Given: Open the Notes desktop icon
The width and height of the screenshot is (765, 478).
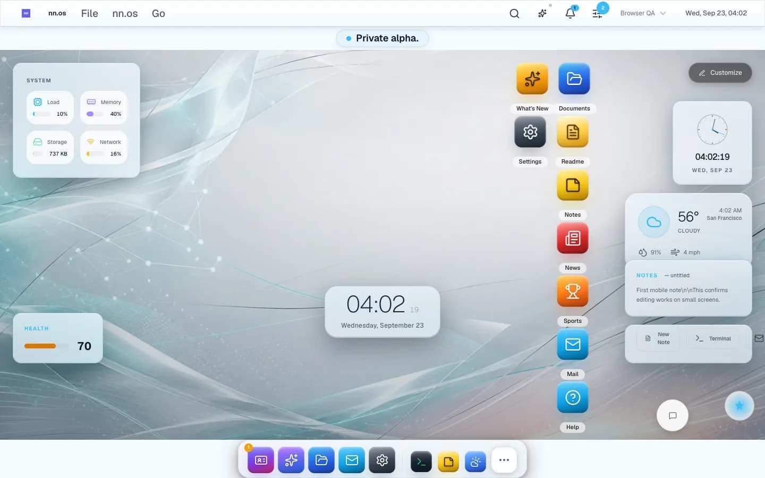Looking at the screenshot, I should pyautogui.click(x=573, y=185).
